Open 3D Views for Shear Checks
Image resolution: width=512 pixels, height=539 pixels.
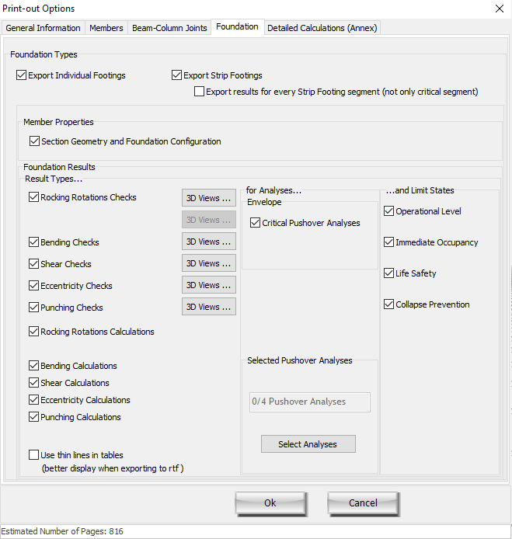[208, 263]
